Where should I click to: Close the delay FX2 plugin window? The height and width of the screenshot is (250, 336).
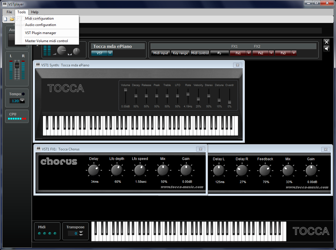click(x=326, y=150)
